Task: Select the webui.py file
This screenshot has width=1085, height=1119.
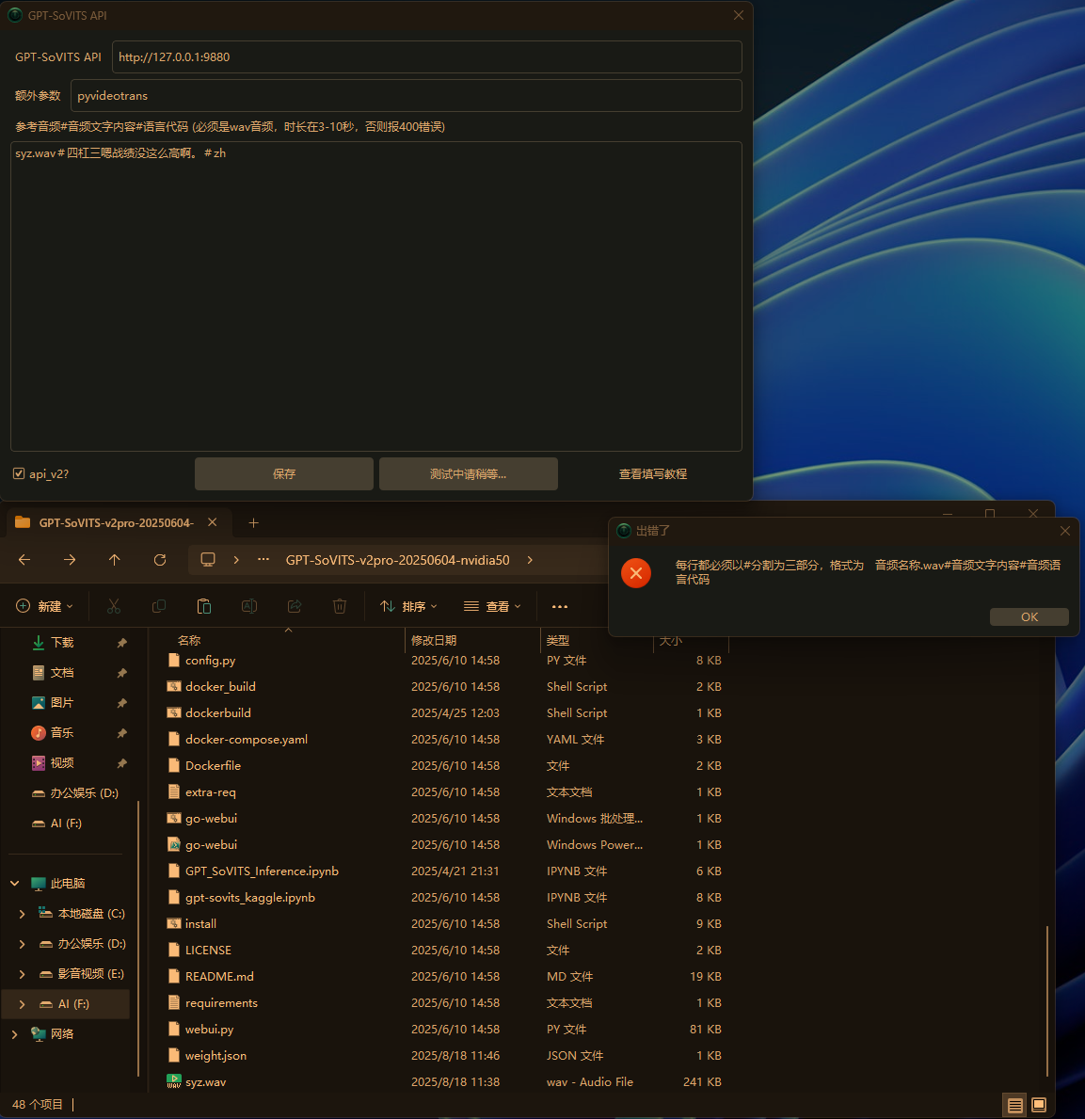Action: [209, 1029]
